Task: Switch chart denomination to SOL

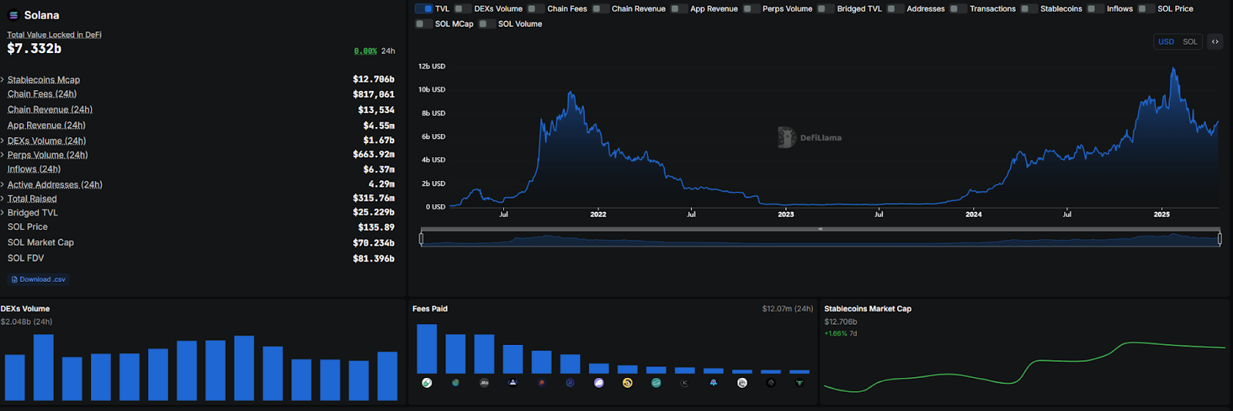Action: [x=1190, y=42]
